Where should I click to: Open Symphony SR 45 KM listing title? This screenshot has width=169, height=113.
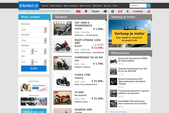click(89, 57)
